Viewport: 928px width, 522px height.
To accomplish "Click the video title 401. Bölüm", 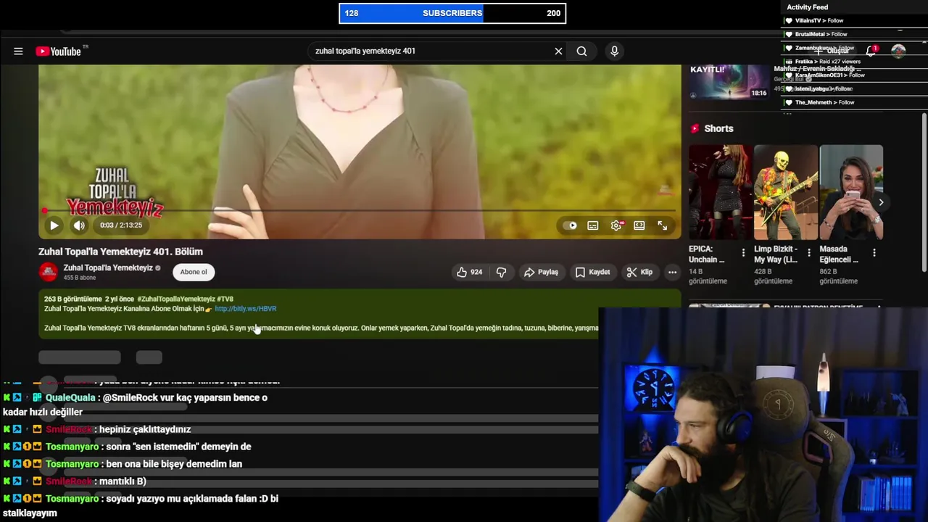I will [120, 252].
